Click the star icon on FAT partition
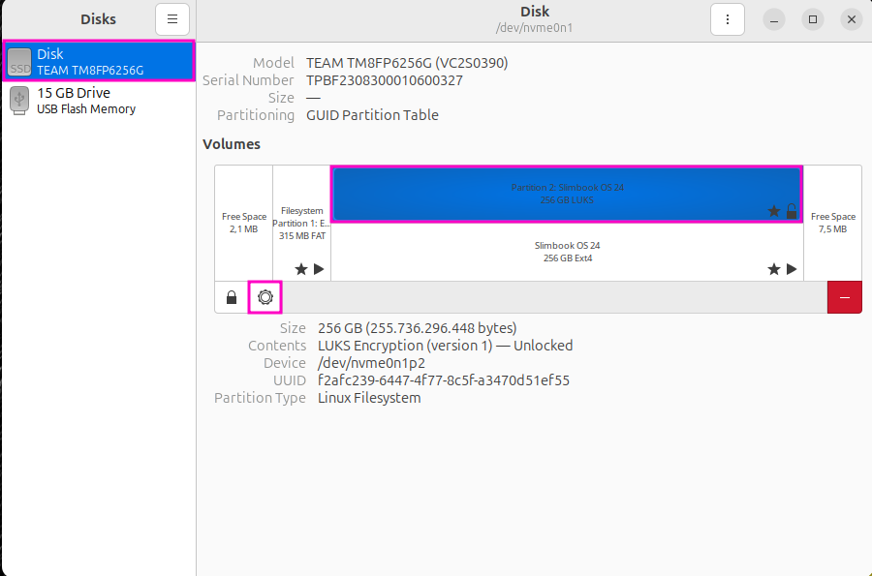 point(300,269)
